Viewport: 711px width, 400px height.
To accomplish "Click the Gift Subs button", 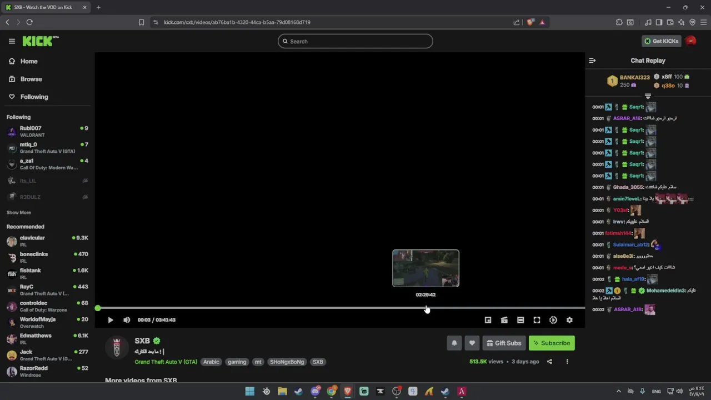I will click(x=504, y=343).
